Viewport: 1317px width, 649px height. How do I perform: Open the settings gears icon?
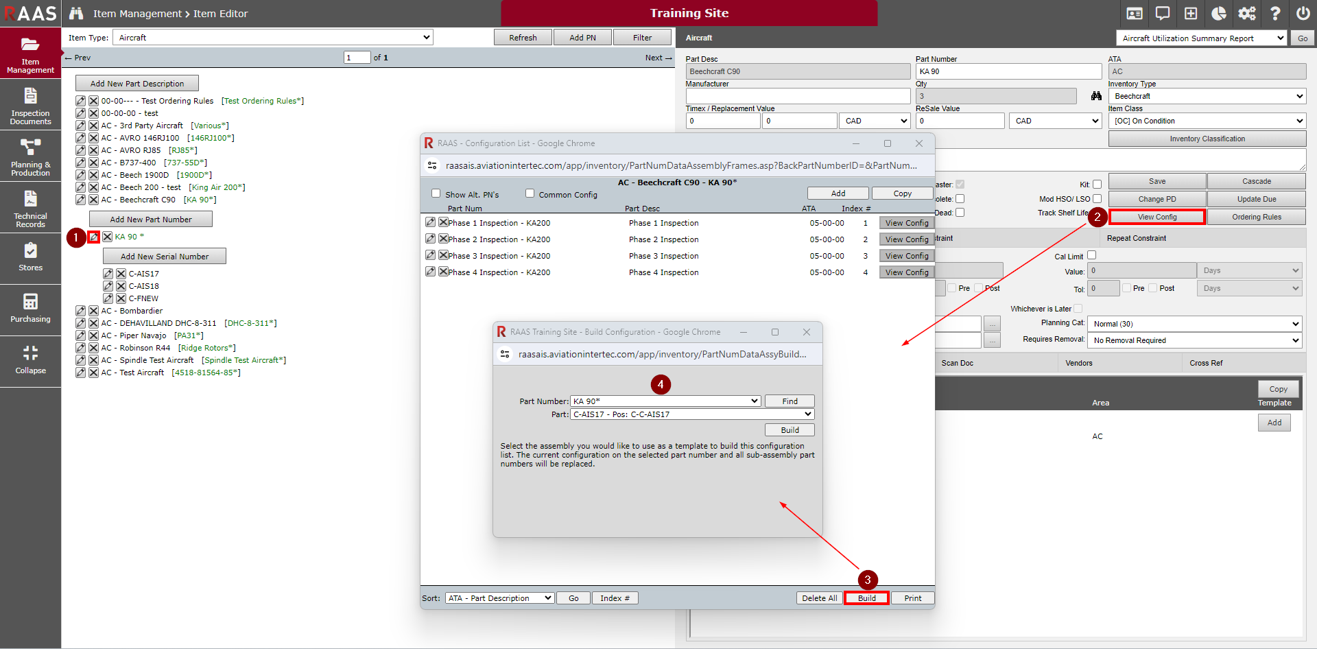(1247, 14)
